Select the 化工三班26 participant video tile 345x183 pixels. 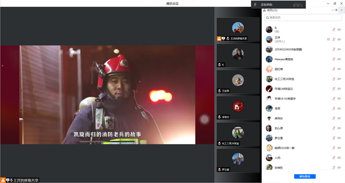238,134
